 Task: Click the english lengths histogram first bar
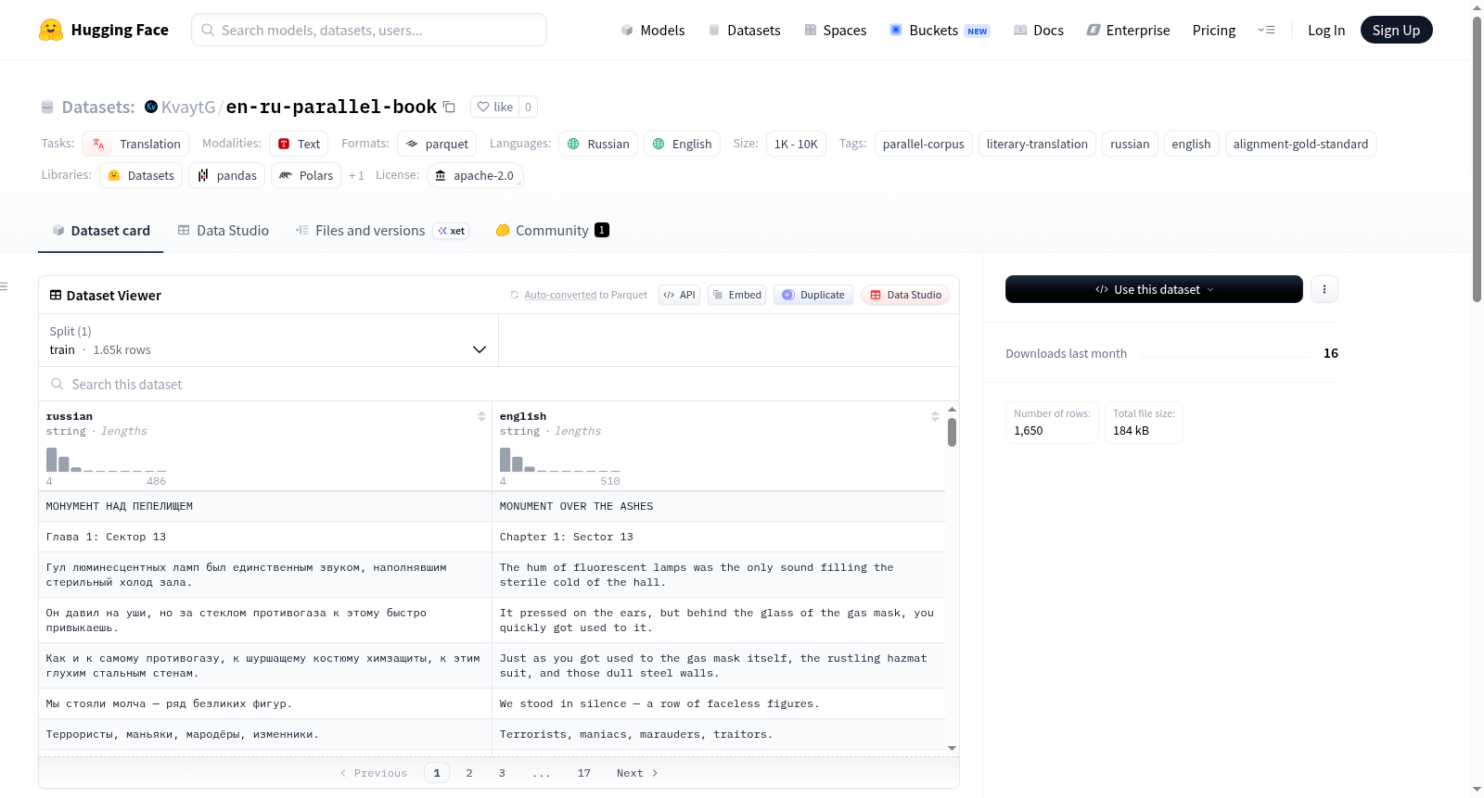(505, 460)
